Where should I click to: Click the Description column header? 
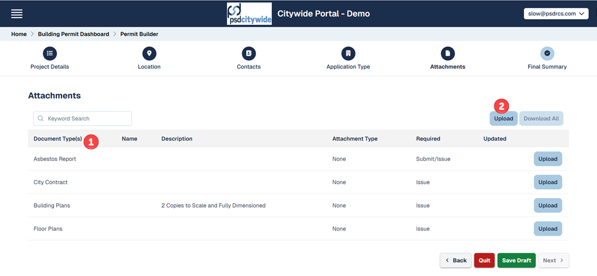(x=177, y=139)
